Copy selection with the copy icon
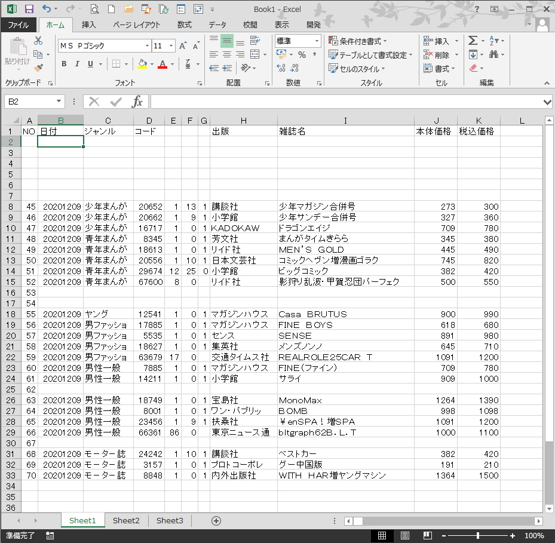Viewport: 555px width, 543px height. click(x=38, y=54)
